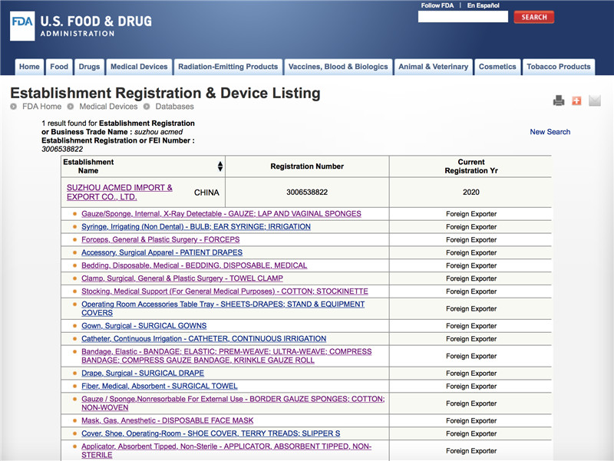614x461 pixels.
Task: Open Bandage, Elastic link
Action: click(226, 356)
